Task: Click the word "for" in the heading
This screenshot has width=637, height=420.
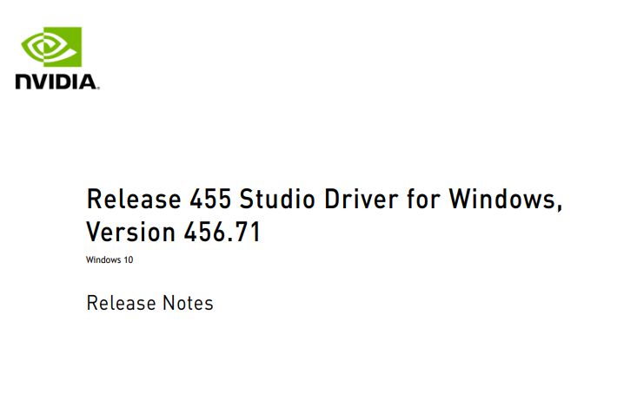Action: click(x=423, y=199)
